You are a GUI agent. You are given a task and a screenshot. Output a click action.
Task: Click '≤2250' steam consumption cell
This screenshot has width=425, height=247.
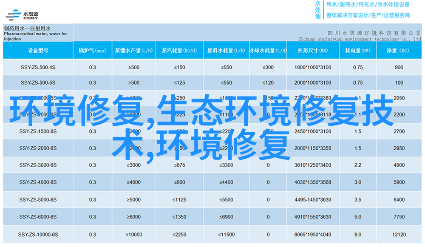click(x=179, y=235)
